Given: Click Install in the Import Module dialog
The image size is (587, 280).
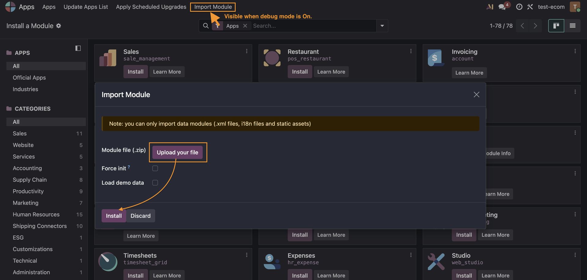Looking at the screenshot, I should click(x=114, y=216).
